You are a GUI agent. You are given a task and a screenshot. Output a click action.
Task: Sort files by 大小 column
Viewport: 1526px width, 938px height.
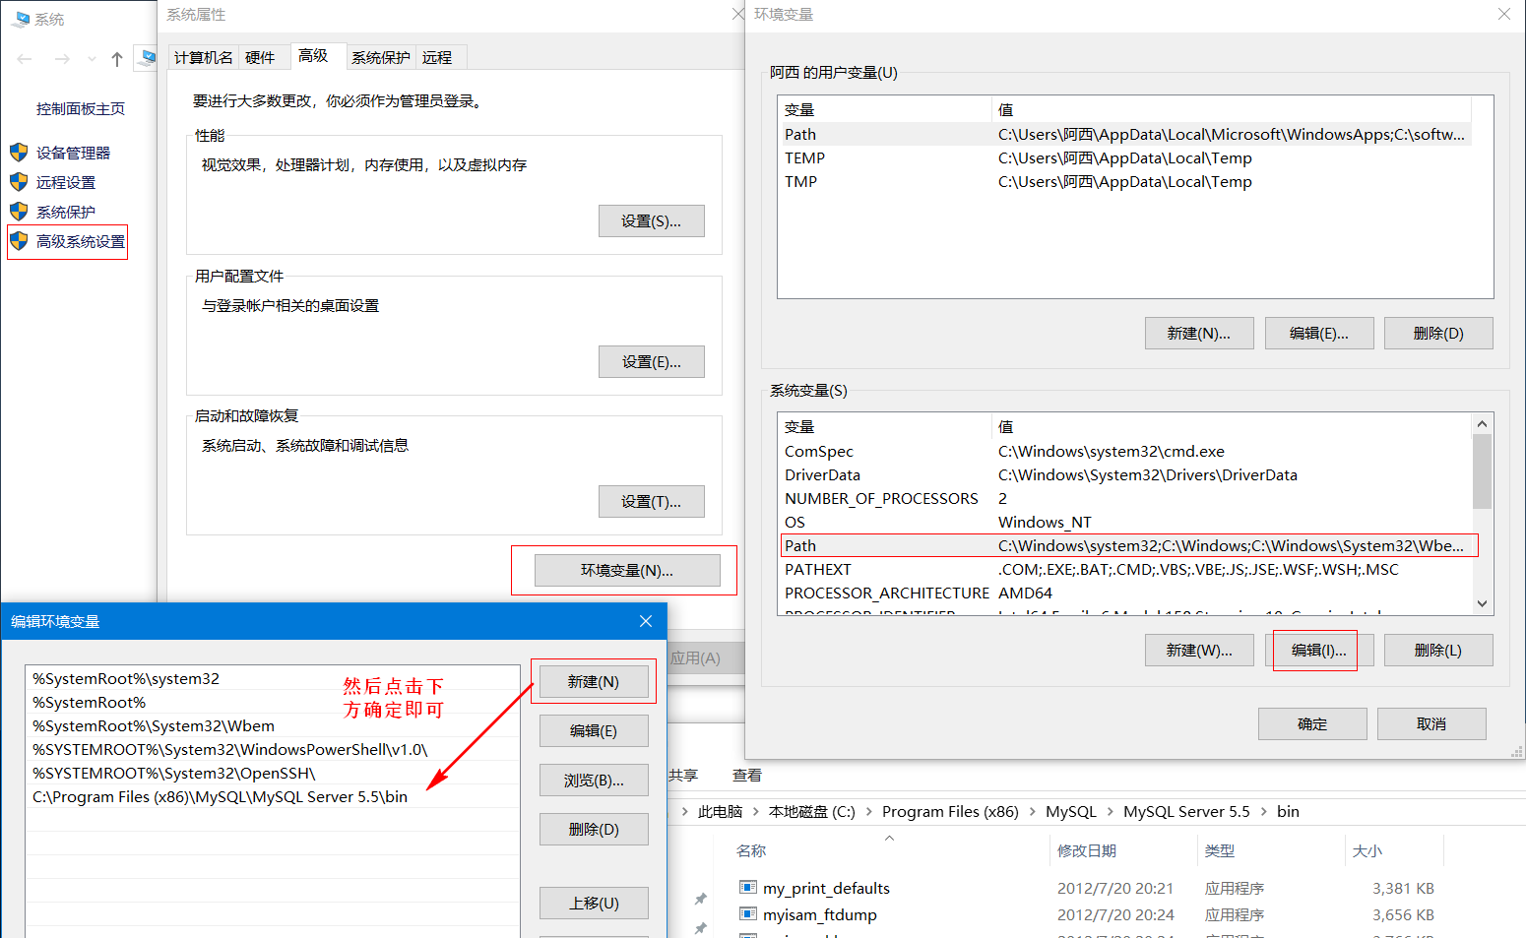[x=1367, y=851]
